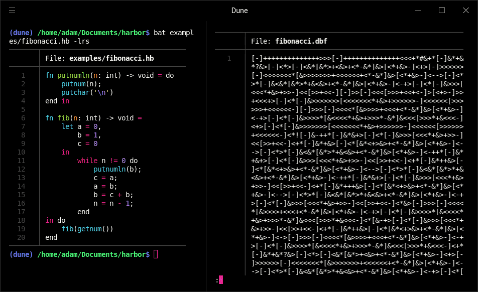The height and width of the screenshot is (292, 478).
Task: Click the bottom shell prompt cursor in left pane
Action: point(156,254)
